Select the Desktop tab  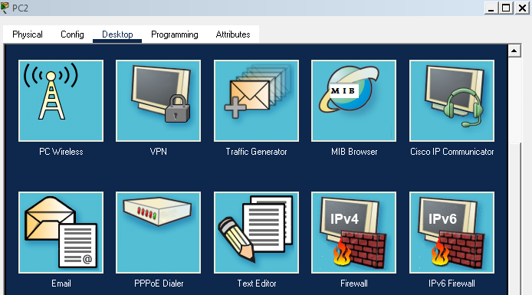pos(117,34)
